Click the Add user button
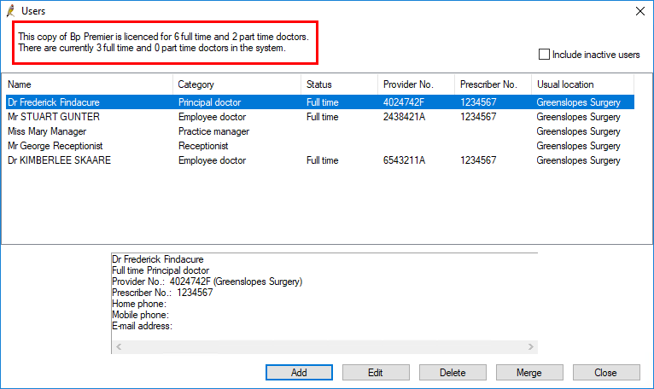 coord(299,372)
